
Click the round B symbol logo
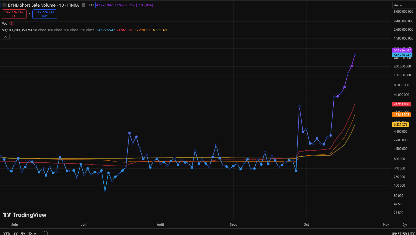[4, 5]
